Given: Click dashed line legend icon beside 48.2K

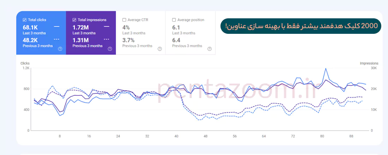Looking at the screenshot, I should coord(57,39).
